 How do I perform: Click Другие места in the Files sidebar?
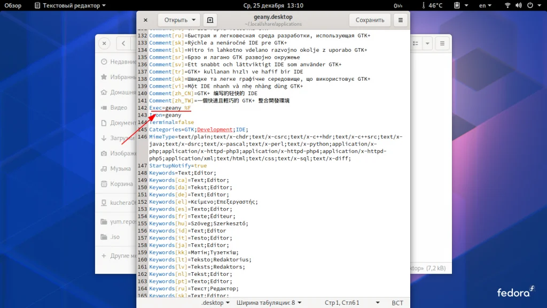tap(118, 256)
